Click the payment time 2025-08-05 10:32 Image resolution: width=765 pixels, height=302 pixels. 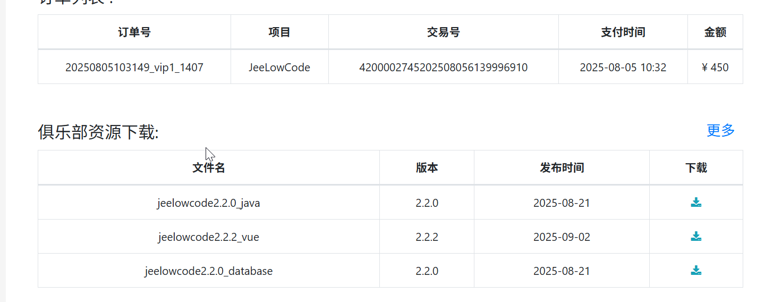point(623,68)
